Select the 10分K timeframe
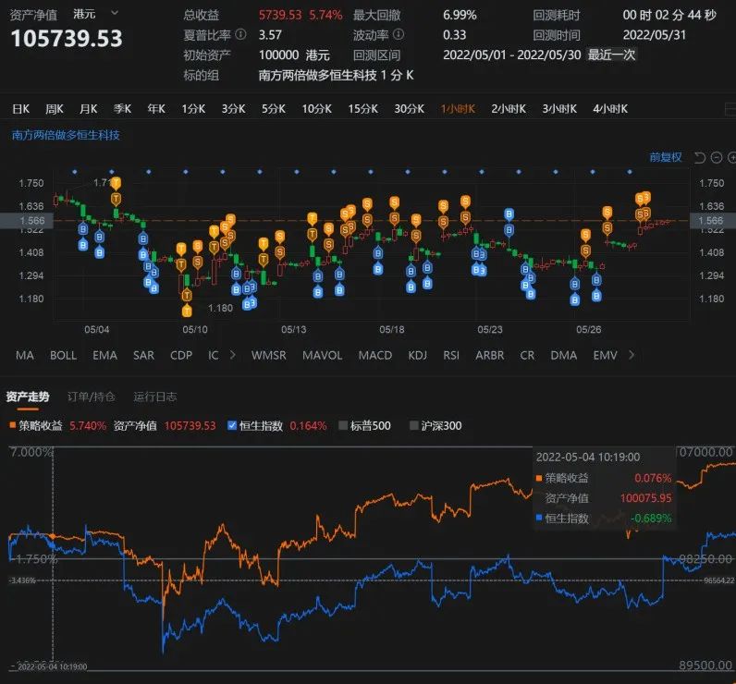The height and width of the screenshot is (684, 736). [317, 109]
